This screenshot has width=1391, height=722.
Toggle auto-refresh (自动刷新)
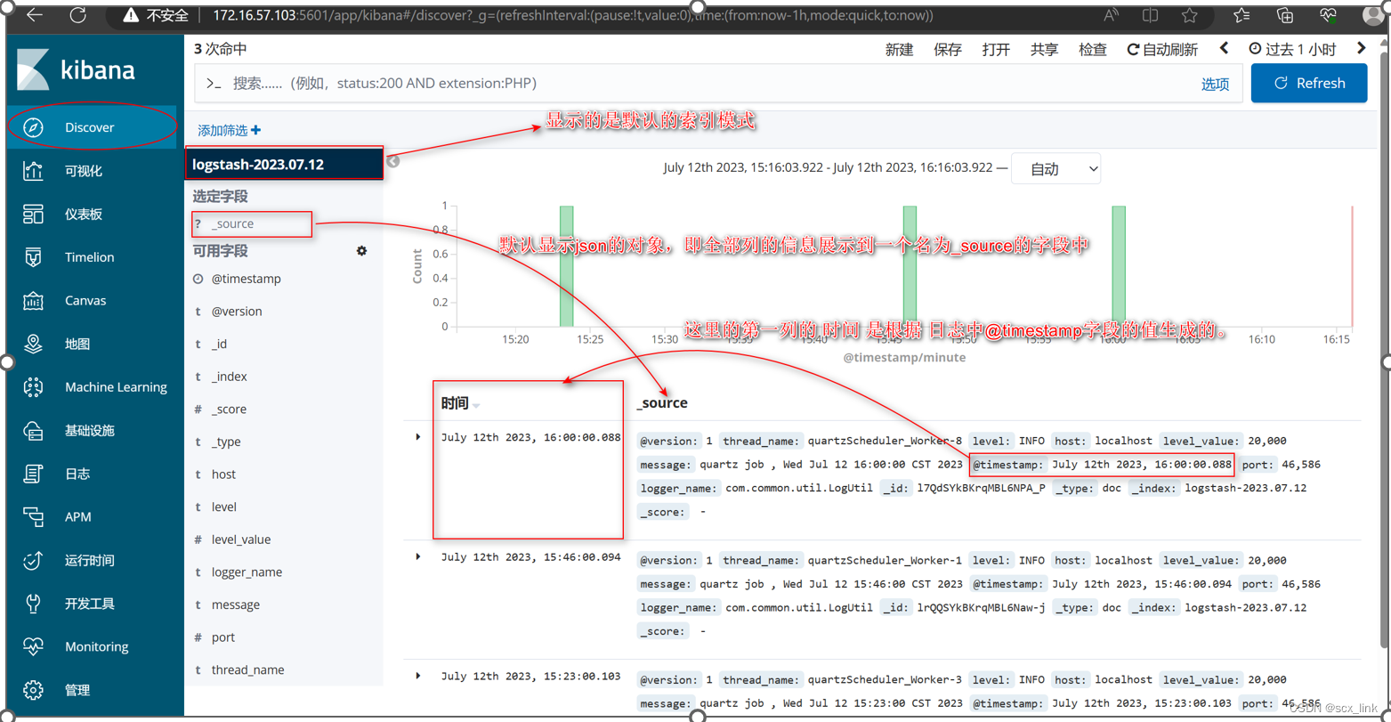point(1162,50)
